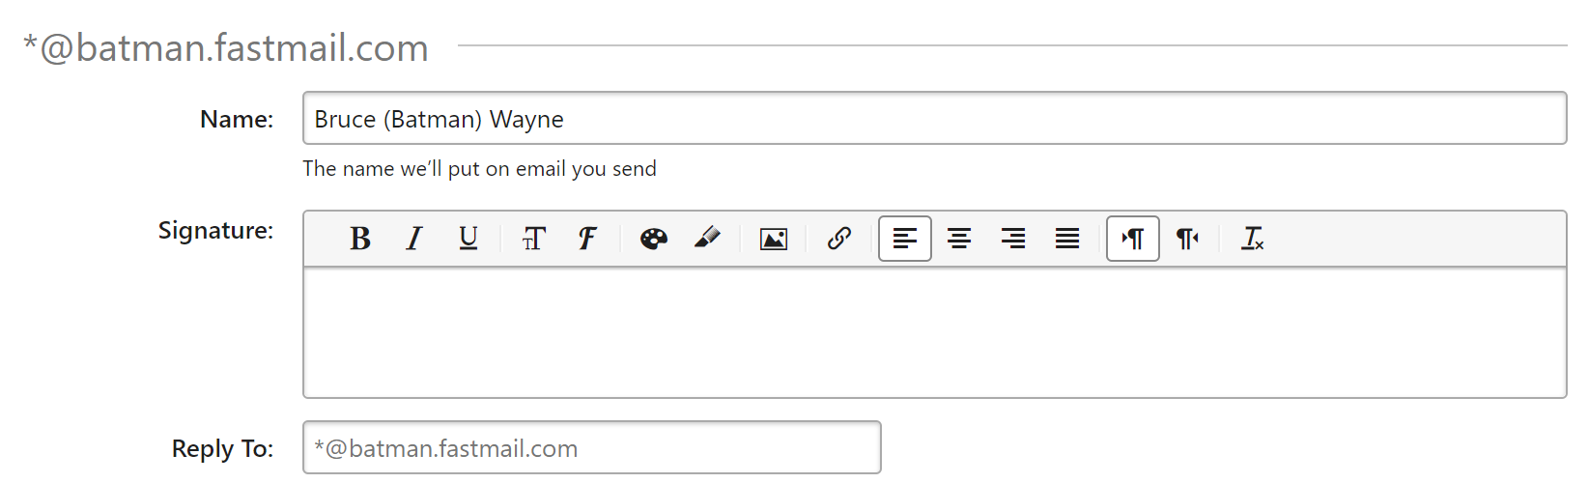Clear formatting from signature text
This screenshot has width=1589, height=483.
1253,239
